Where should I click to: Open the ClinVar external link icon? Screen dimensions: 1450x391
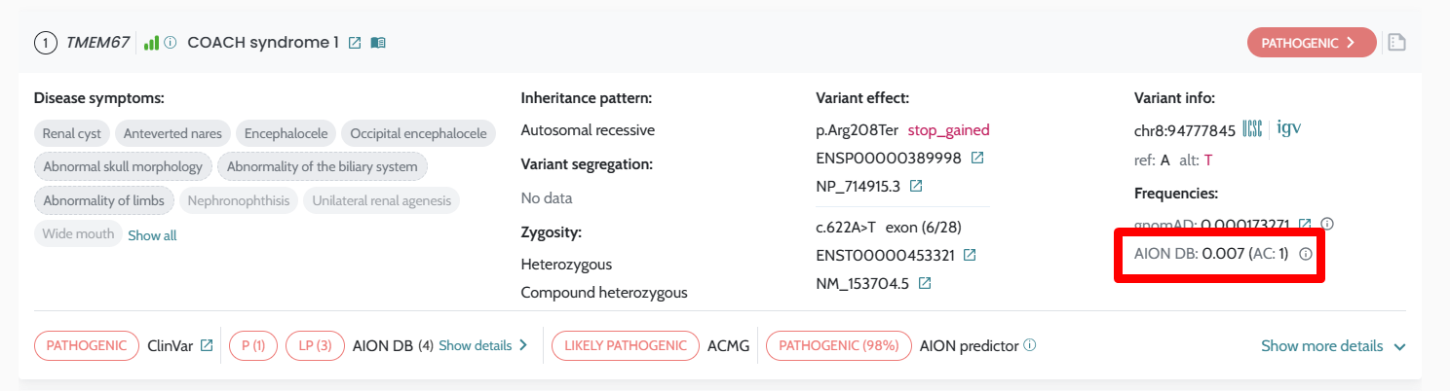tap(207, 345)
